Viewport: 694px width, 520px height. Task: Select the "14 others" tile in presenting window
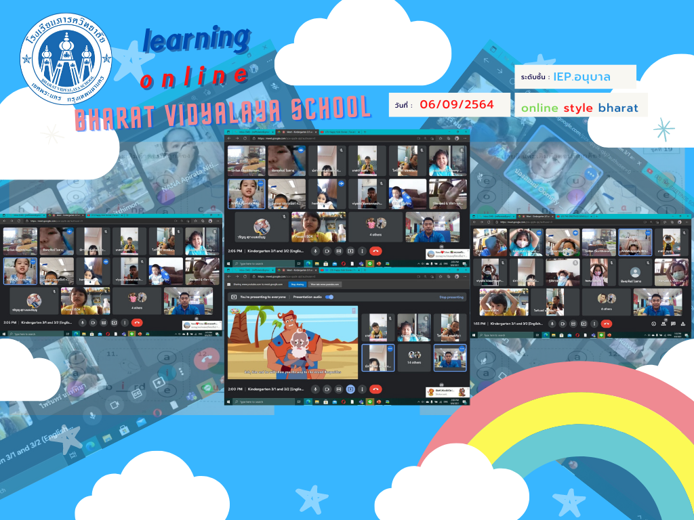tap(414, 357)
